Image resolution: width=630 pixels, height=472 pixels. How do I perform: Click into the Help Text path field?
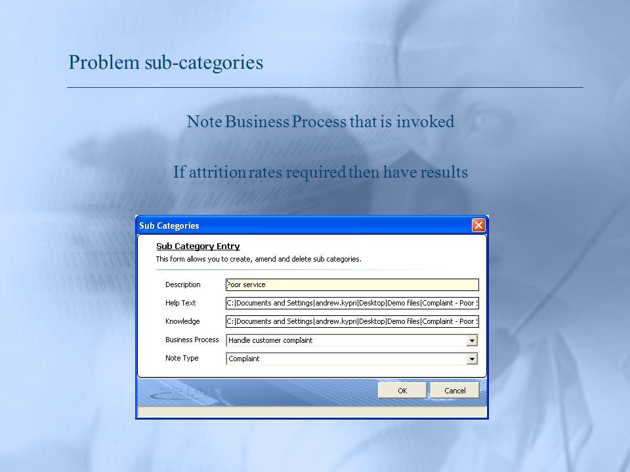coord(352,303)
